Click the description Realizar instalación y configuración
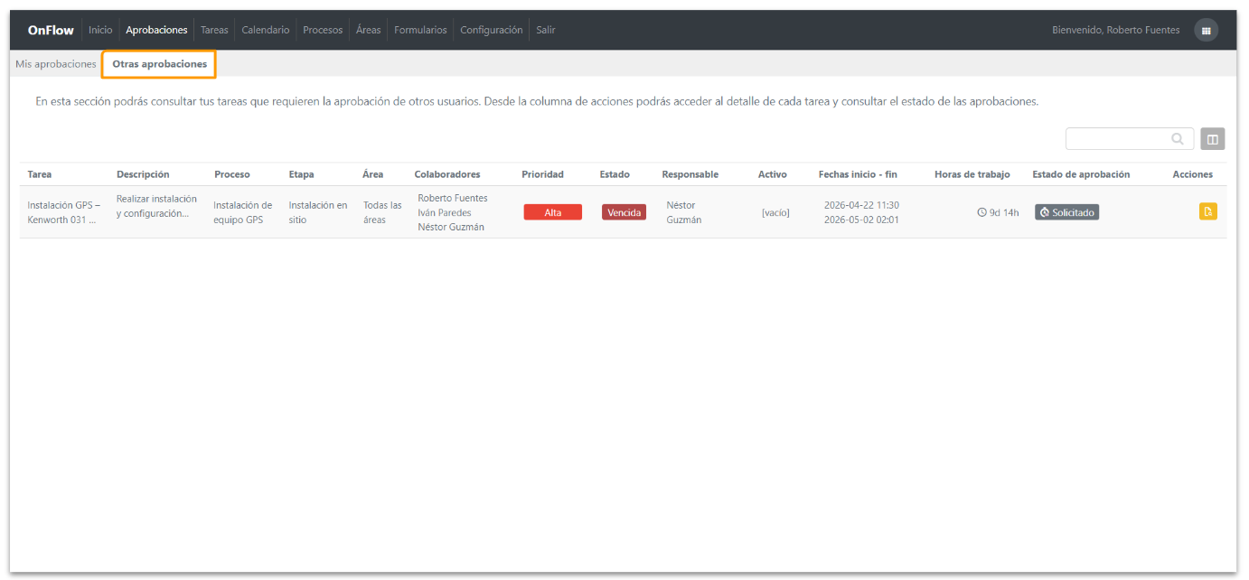Screen dimensions: 1249x580 (x=156, y=206)
